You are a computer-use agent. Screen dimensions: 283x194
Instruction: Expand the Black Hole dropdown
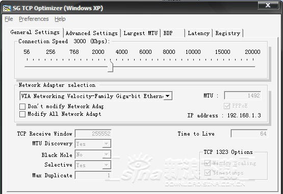107,154
